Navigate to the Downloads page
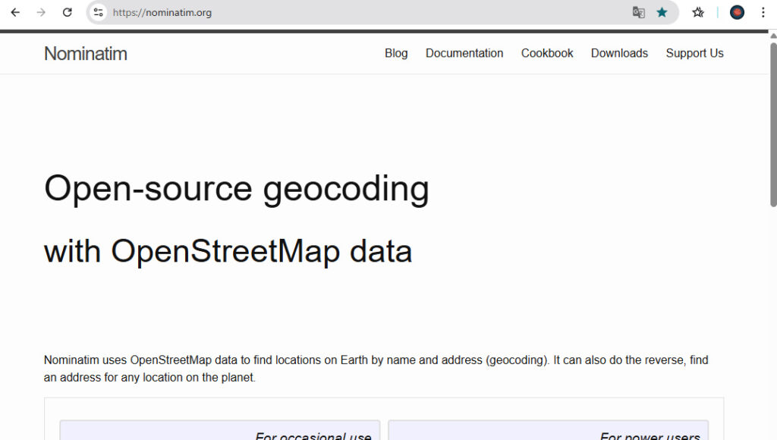 619,53
